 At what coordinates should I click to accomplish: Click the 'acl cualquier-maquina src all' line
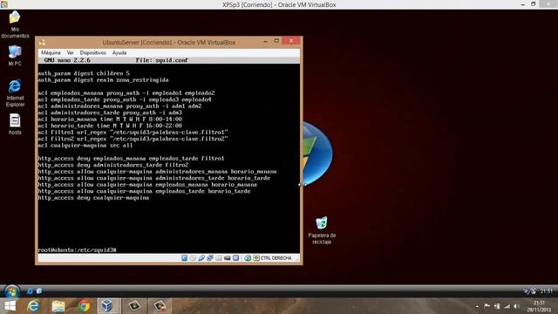tap(85, 146)
